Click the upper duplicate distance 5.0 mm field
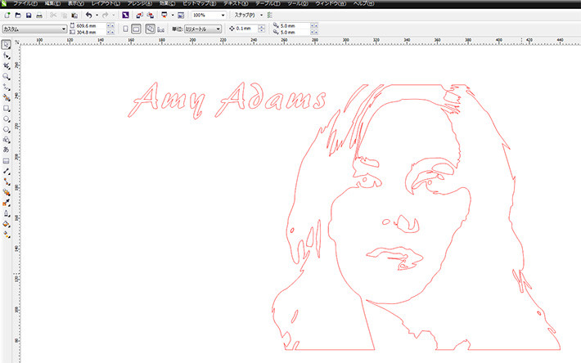 (295, 26)
